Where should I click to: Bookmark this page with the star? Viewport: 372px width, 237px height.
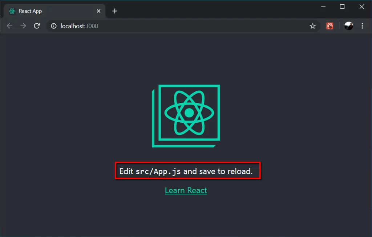(x=312, y=26)
